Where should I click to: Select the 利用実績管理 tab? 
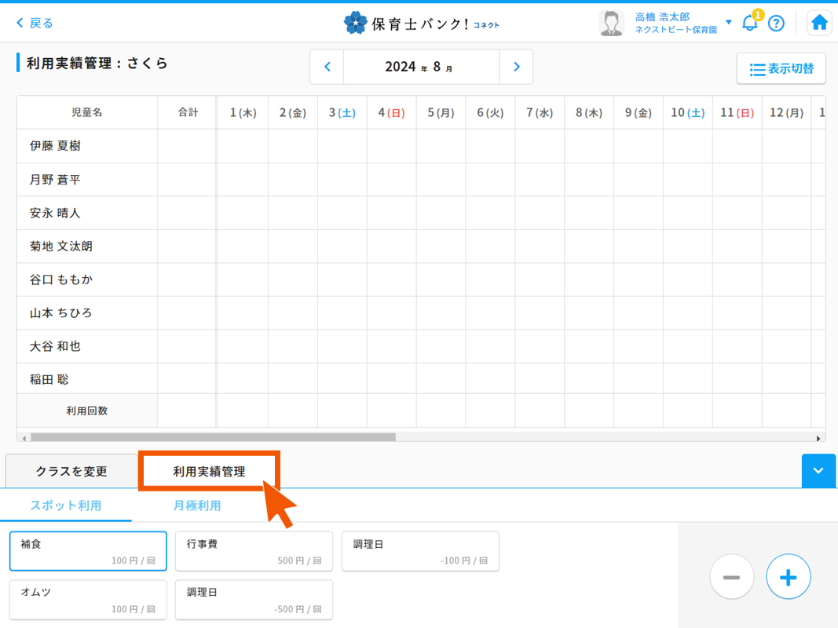pos(209,471)
